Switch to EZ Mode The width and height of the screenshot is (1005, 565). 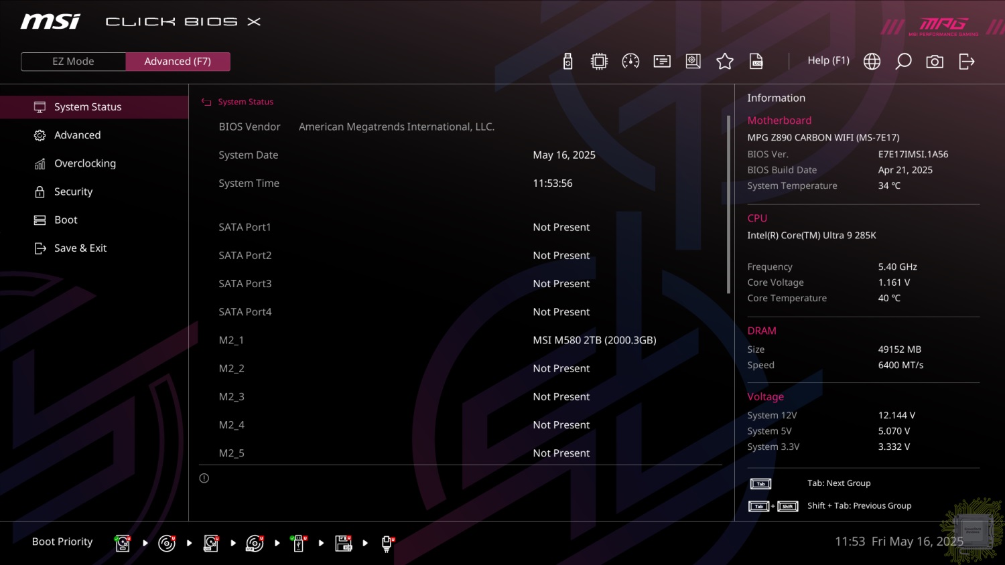point(73,62)
